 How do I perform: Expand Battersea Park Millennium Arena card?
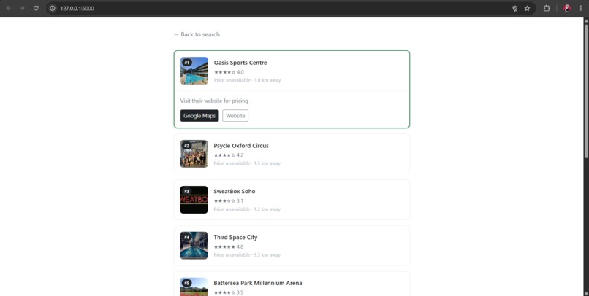292,284
